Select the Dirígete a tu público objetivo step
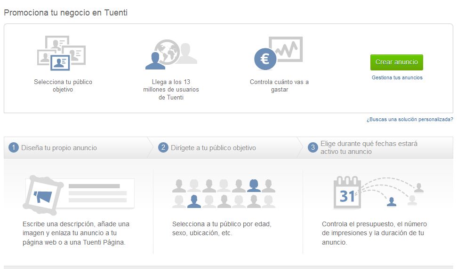457x269 pixels. [x=213, y=148]
